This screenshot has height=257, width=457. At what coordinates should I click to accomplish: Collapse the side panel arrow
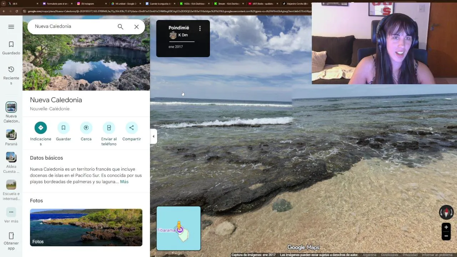point(154,136)
